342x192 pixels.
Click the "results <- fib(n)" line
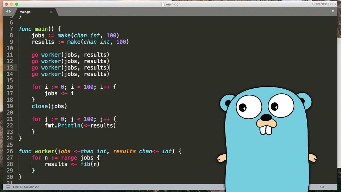(72, 164)
